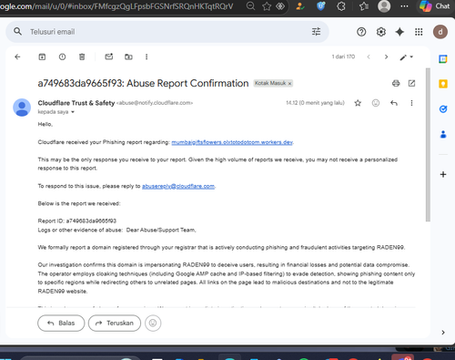Viewport: 455px width, 360px height.
Task: Remove the Kotak Masuk label
Action: [x=289, y=84]
